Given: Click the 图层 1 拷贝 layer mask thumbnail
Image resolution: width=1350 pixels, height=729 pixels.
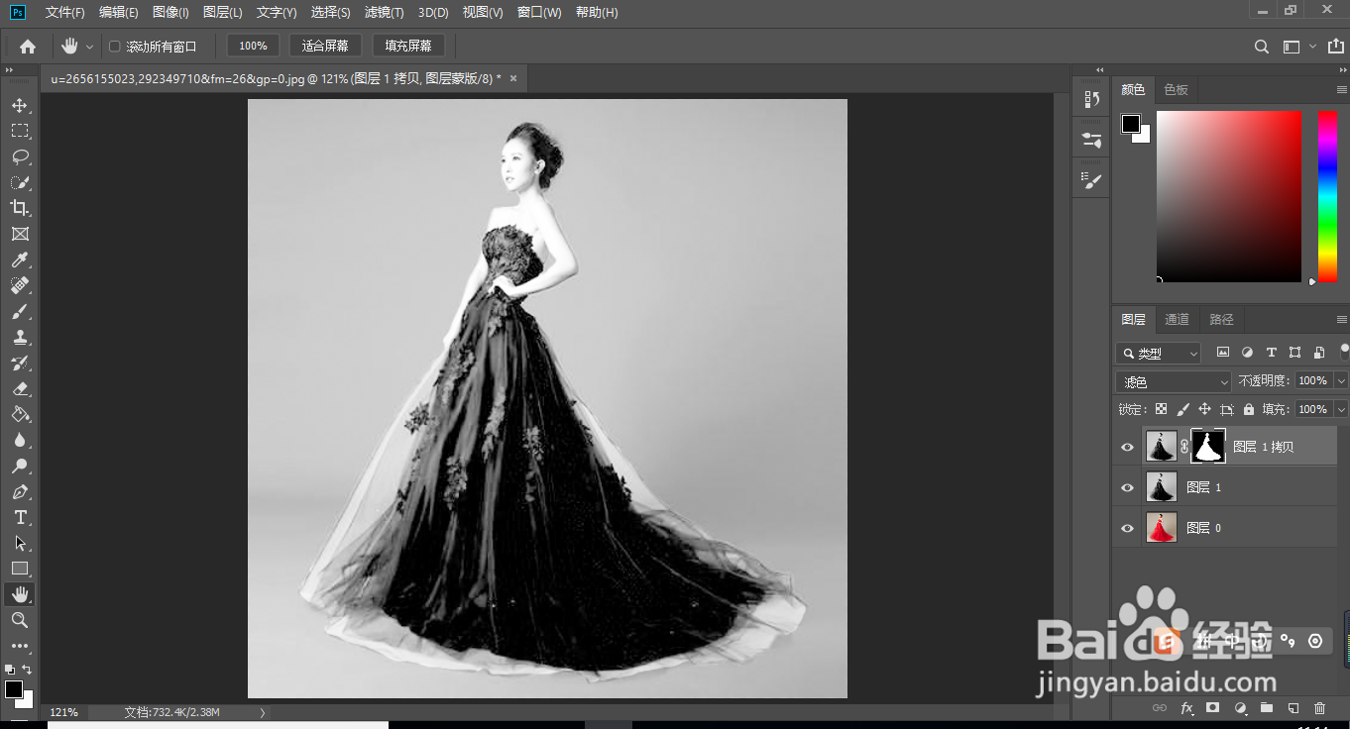Looking at the screenshot, I should 1208,447.
